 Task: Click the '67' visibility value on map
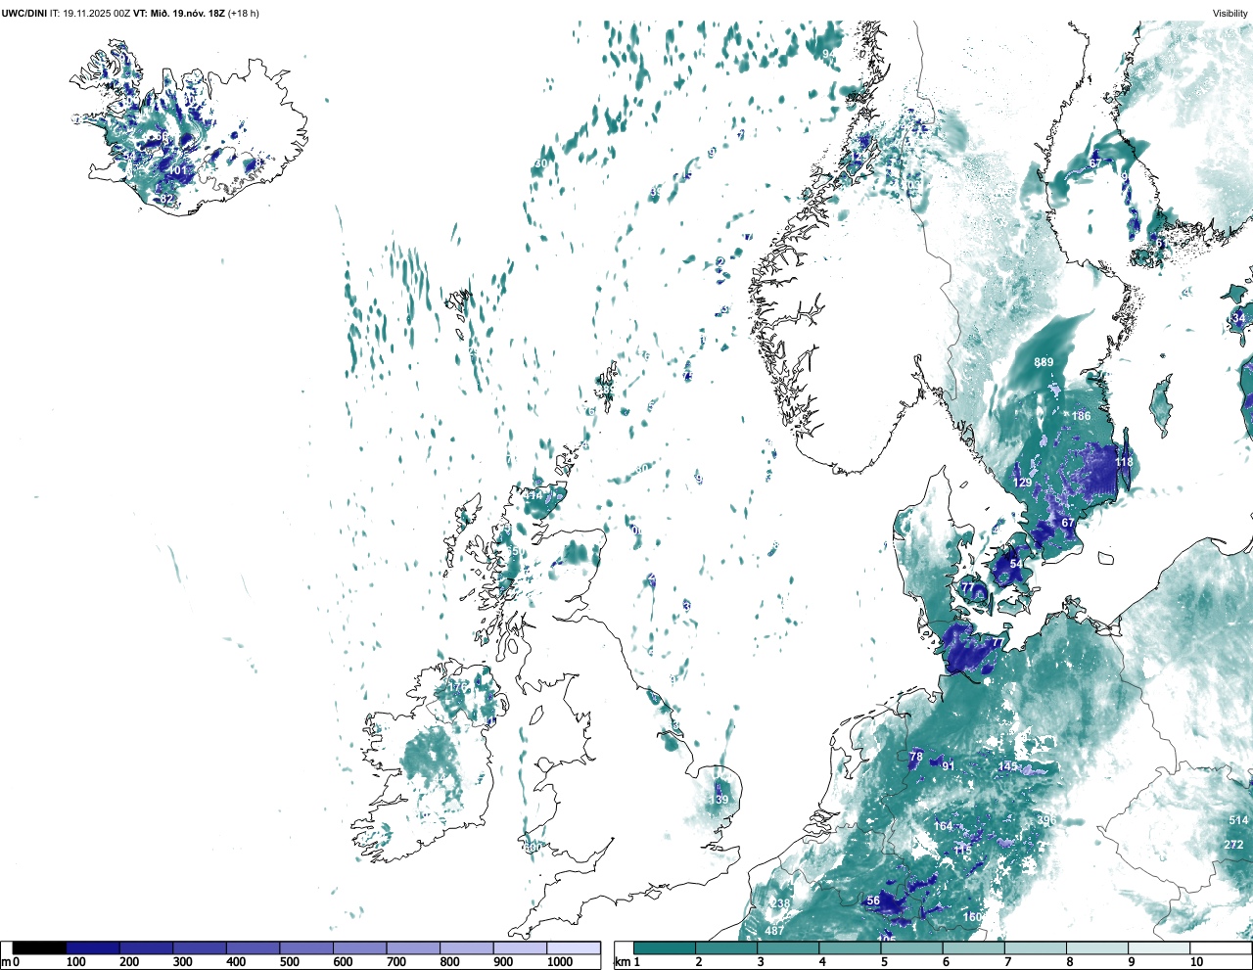pos(1068,523)
